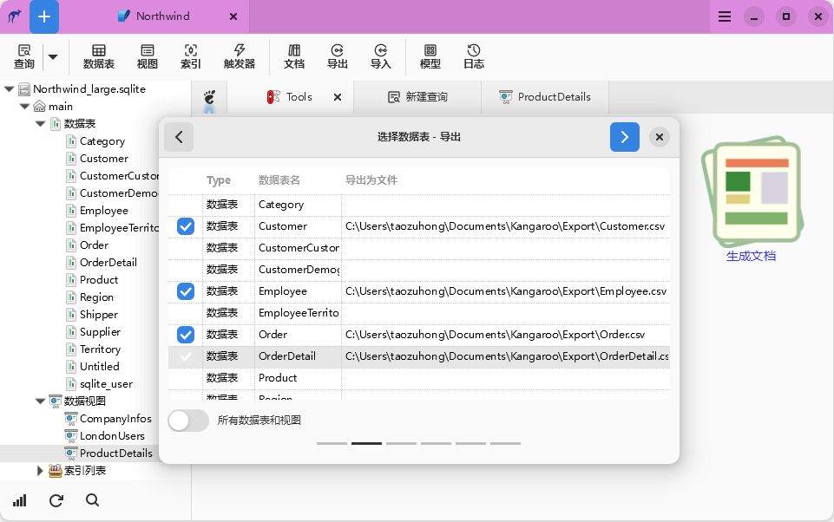Image resolution: width=834 pixels, height=522 pixels.
Task: Click the 触发器 (trigger) toolbar icon
Action: coord(240,56)
